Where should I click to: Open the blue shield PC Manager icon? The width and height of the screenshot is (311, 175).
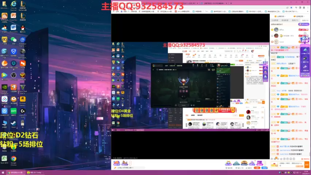[14, 52]
